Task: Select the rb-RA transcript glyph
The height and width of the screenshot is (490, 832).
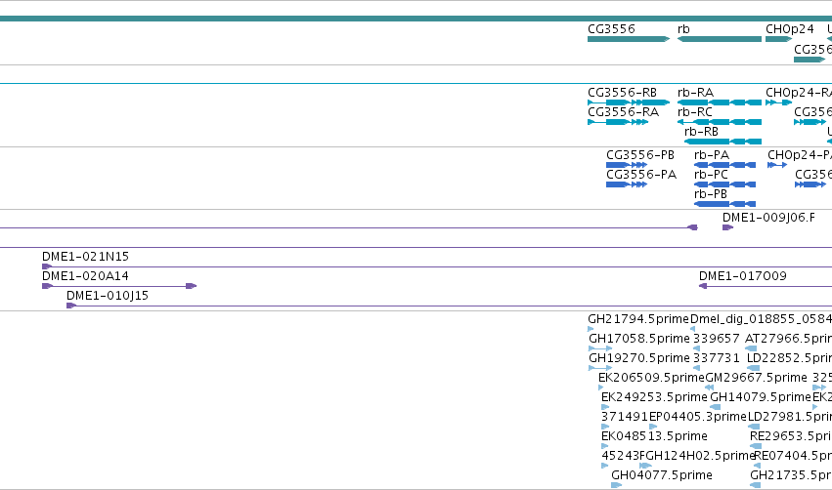Action: coord(720,102)
